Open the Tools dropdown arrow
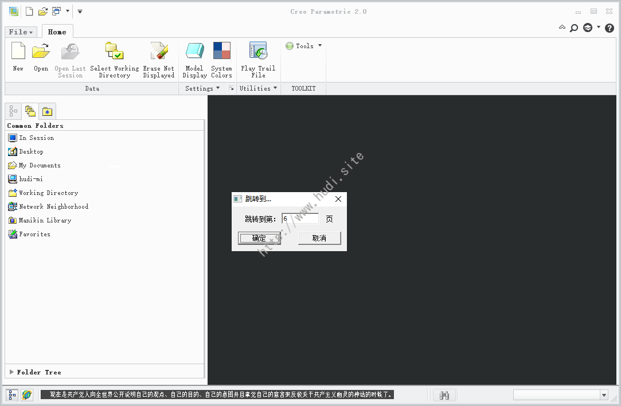Viewport: 621px width, 406px height. (319, 45)
